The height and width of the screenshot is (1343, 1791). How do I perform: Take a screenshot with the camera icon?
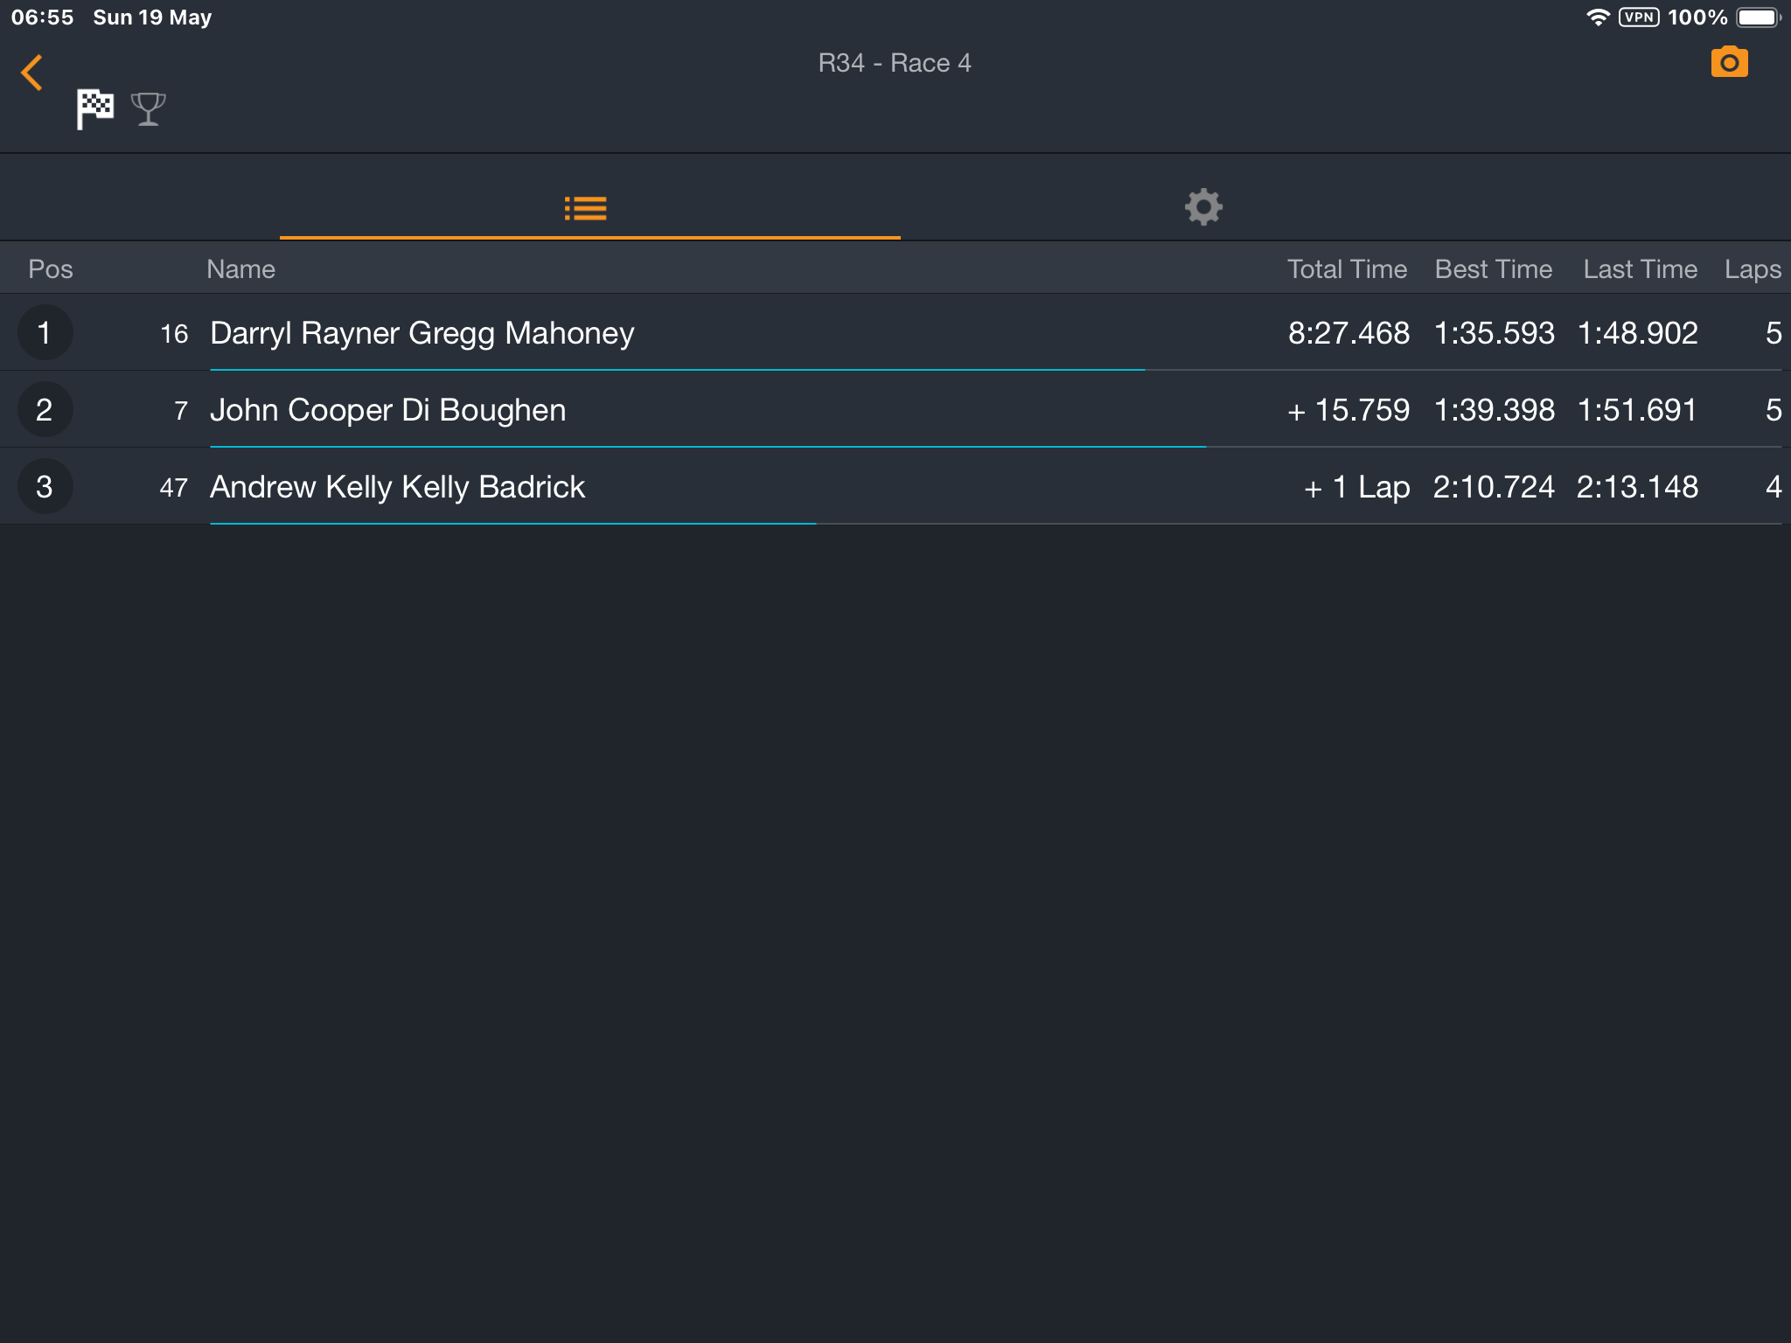[1729, 62]
